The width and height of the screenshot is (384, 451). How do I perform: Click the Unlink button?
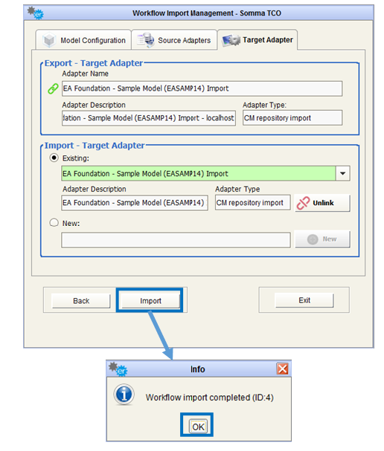[322, 203]
